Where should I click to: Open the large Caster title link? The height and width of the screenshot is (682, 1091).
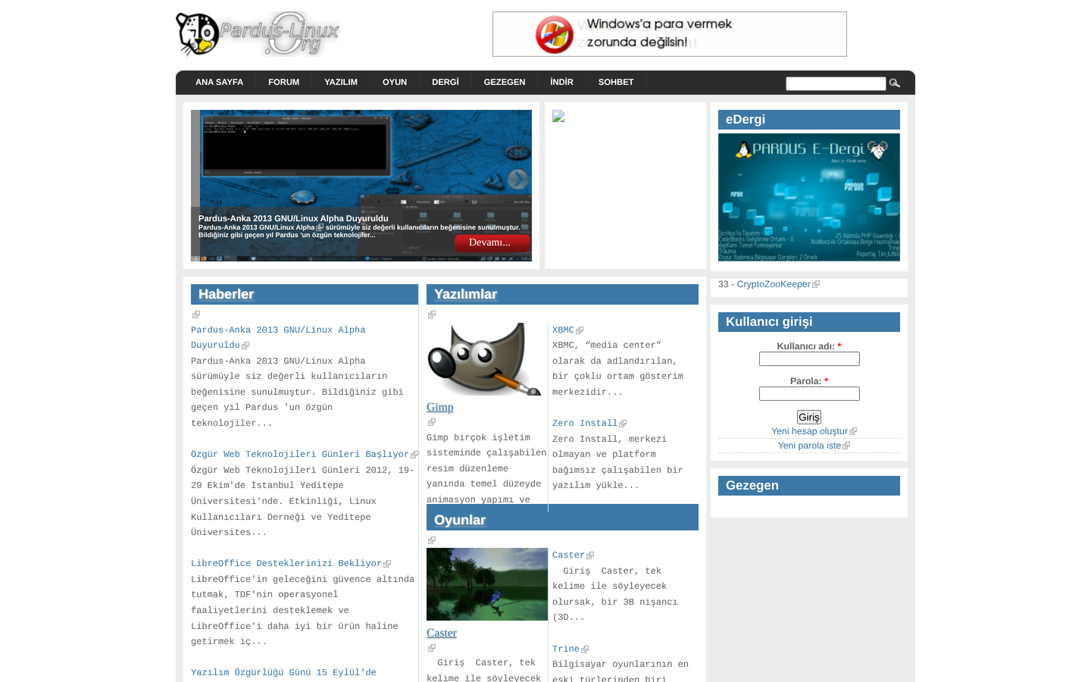click(x=442, y=634)
